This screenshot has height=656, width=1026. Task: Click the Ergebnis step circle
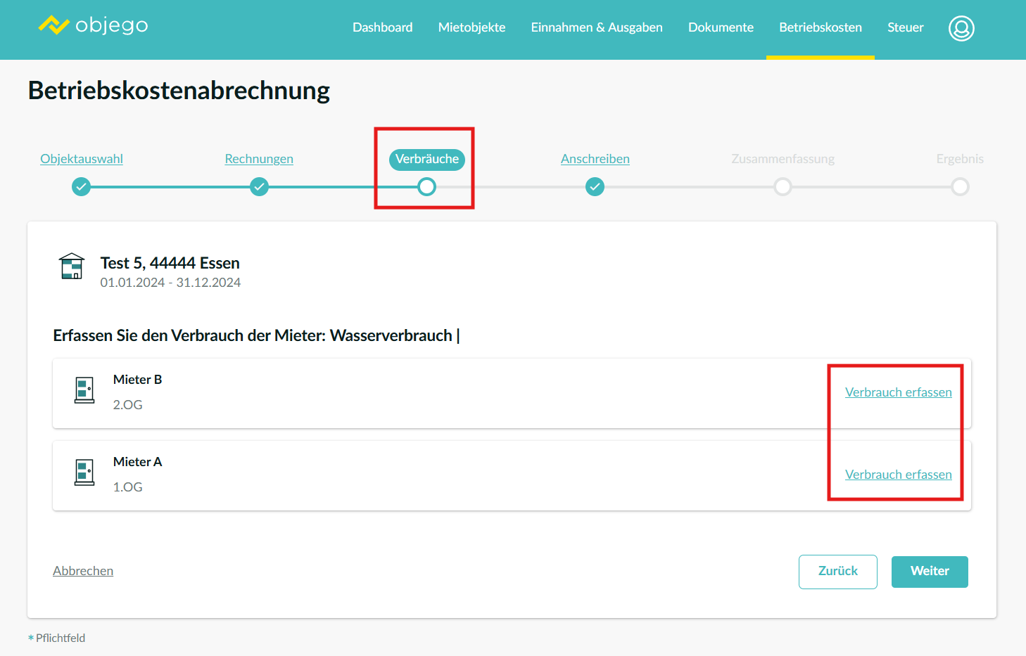tap(960, 187)
